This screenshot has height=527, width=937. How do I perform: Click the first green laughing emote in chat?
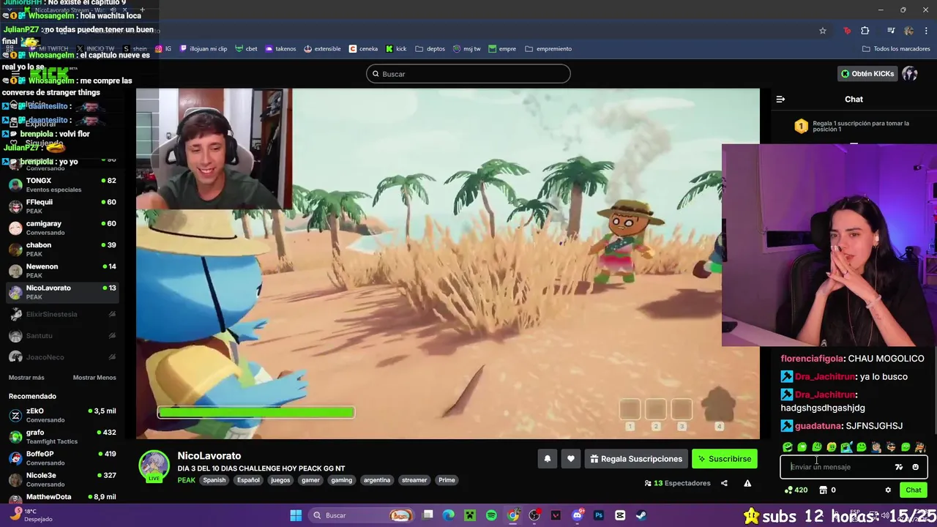(788, 447)
